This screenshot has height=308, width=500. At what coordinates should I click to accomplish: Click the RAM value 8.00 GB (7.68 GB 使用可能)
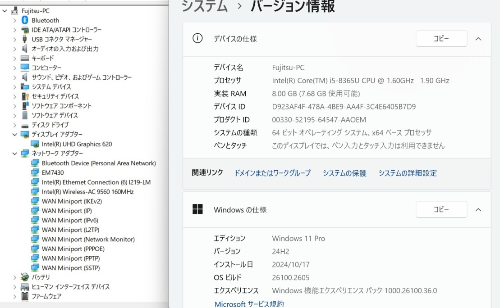pyautogui.click(x=316, y=94)
